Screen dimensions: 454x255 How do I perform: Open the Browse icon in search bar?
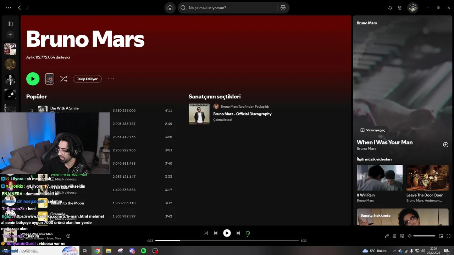tap(283, 8)
